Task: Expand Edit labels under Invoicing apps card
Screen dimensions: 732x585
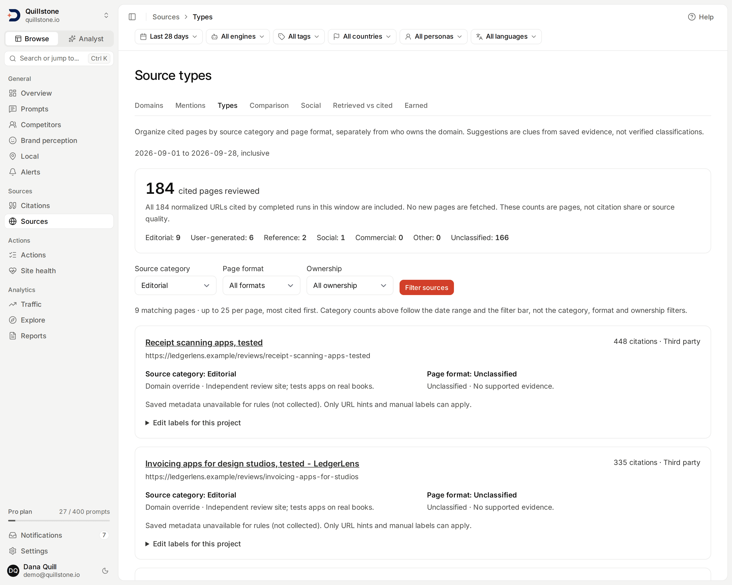Action: pos(193,544)
